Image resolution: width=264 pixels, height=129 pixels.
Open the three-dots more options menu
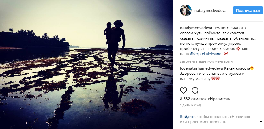[260, 121]
